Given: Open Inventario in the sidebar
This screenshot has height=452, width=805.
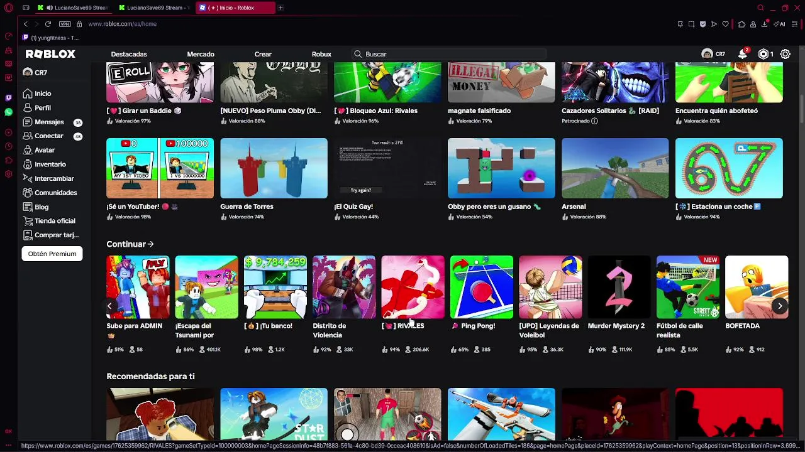Looking at the screenshot, I should [x=44, y=164].
